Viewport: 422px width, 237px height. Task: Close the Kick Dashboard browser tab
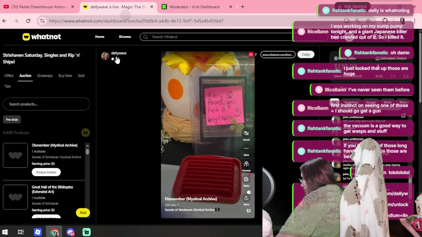231,7
